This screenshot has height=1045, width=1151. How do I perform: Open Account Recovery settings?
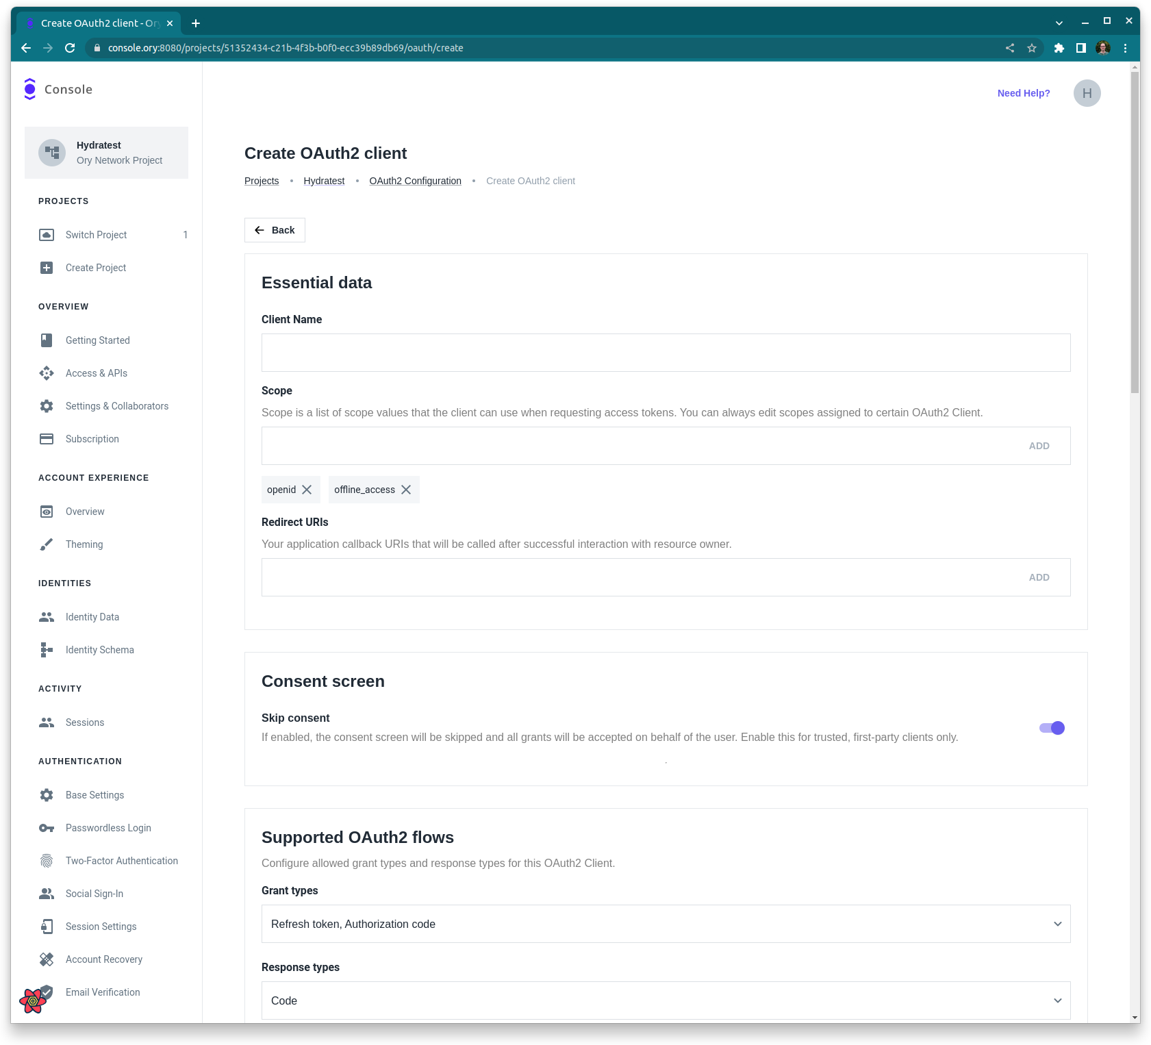click(x=103, y=959)
